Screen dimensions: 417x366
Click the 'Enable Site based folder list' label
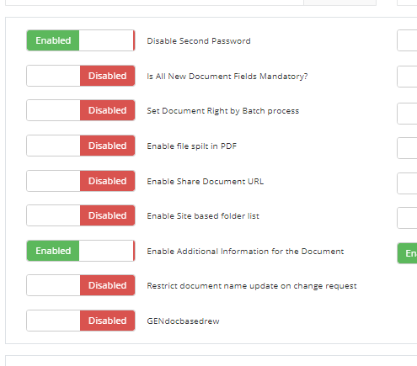click(x=203, y=216)
